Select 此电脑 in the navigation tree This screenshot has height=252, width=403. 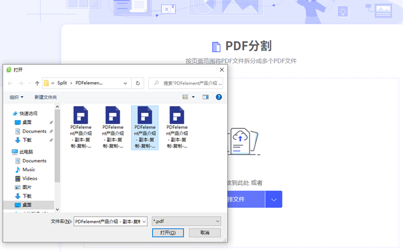coord(26,152)
